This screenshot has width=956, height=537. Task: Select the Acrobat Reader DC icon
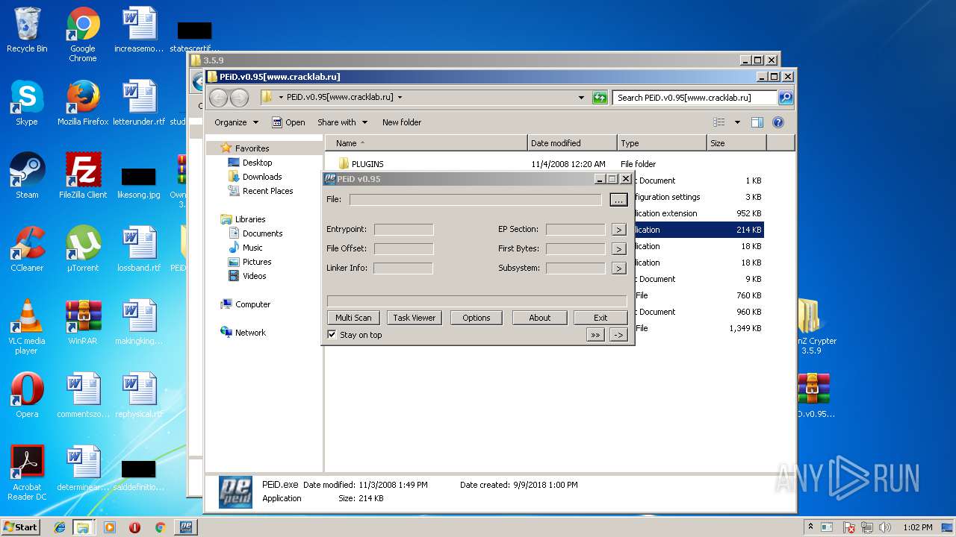27,473
